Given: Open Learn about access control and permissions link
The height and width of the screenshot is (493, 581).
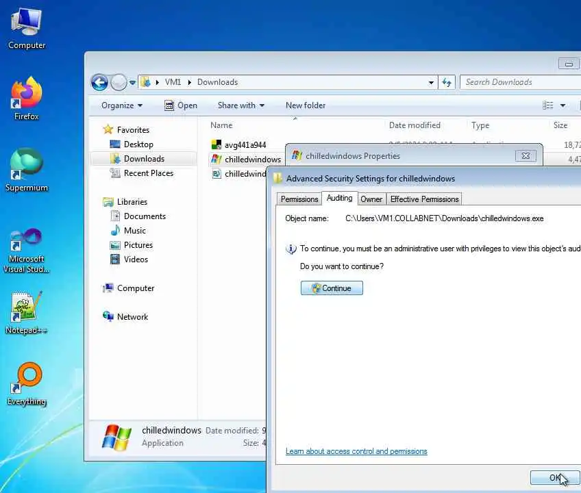Looking at the screenshot, I should pyautogui.click(x=356, y=451).
